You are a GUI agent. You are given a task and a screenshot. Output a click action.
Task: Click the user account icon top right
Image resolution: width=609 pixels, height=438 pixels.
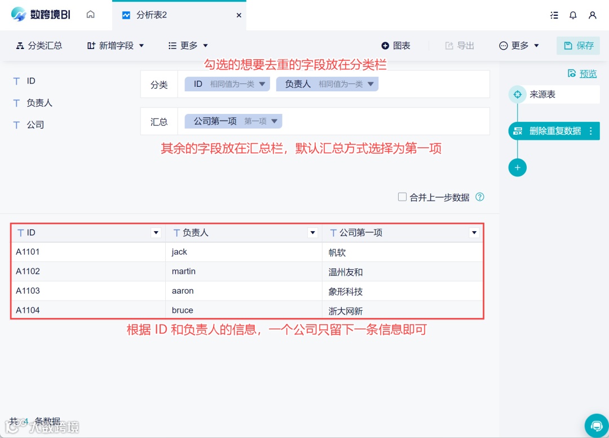[593, 15]
